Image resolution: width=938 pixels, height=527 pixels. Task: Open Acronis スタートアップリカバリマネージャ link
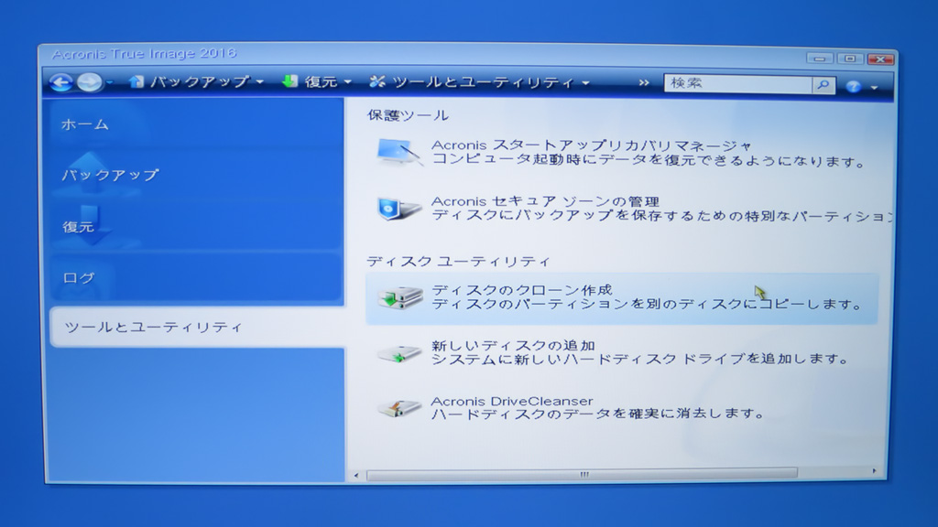pyautogui.click(x=591, y=145)
